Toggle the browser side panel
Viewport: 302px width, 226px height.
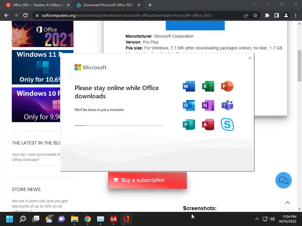pos(277,15)
